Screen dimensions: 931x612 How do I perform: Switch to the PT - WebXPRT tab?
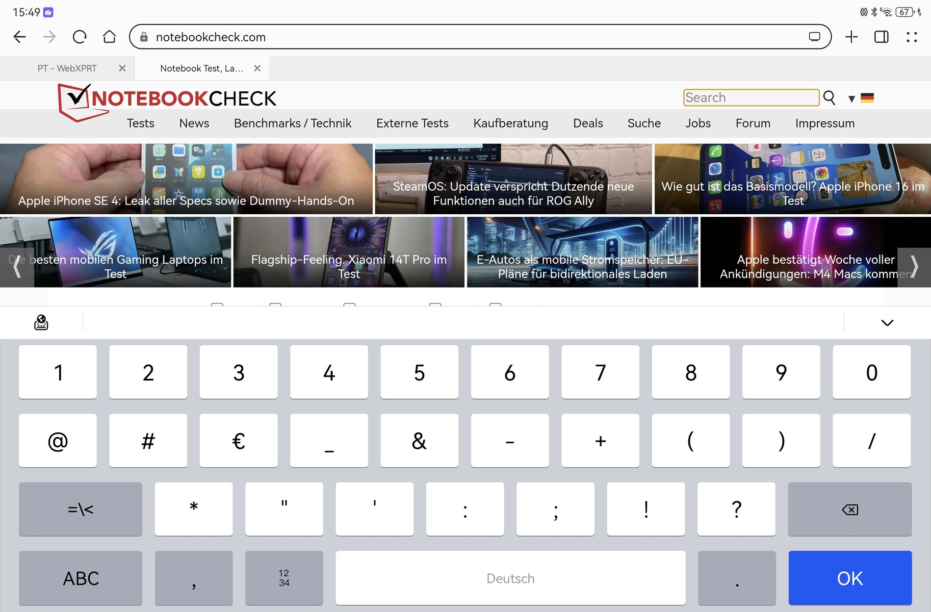pos(67,68)
